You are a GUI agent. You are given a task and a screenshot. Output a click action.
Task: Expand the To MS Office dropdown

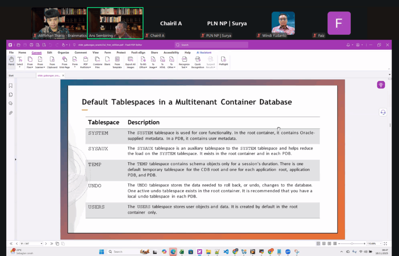click(143, 62)
